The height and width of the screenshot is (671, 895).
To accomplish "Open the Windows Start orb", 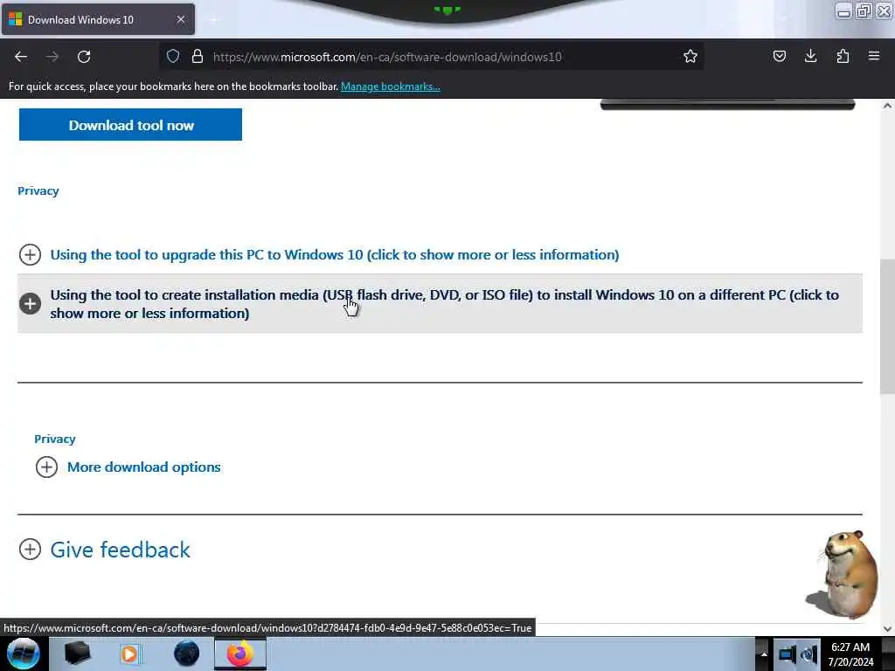I will click(23, 654).
